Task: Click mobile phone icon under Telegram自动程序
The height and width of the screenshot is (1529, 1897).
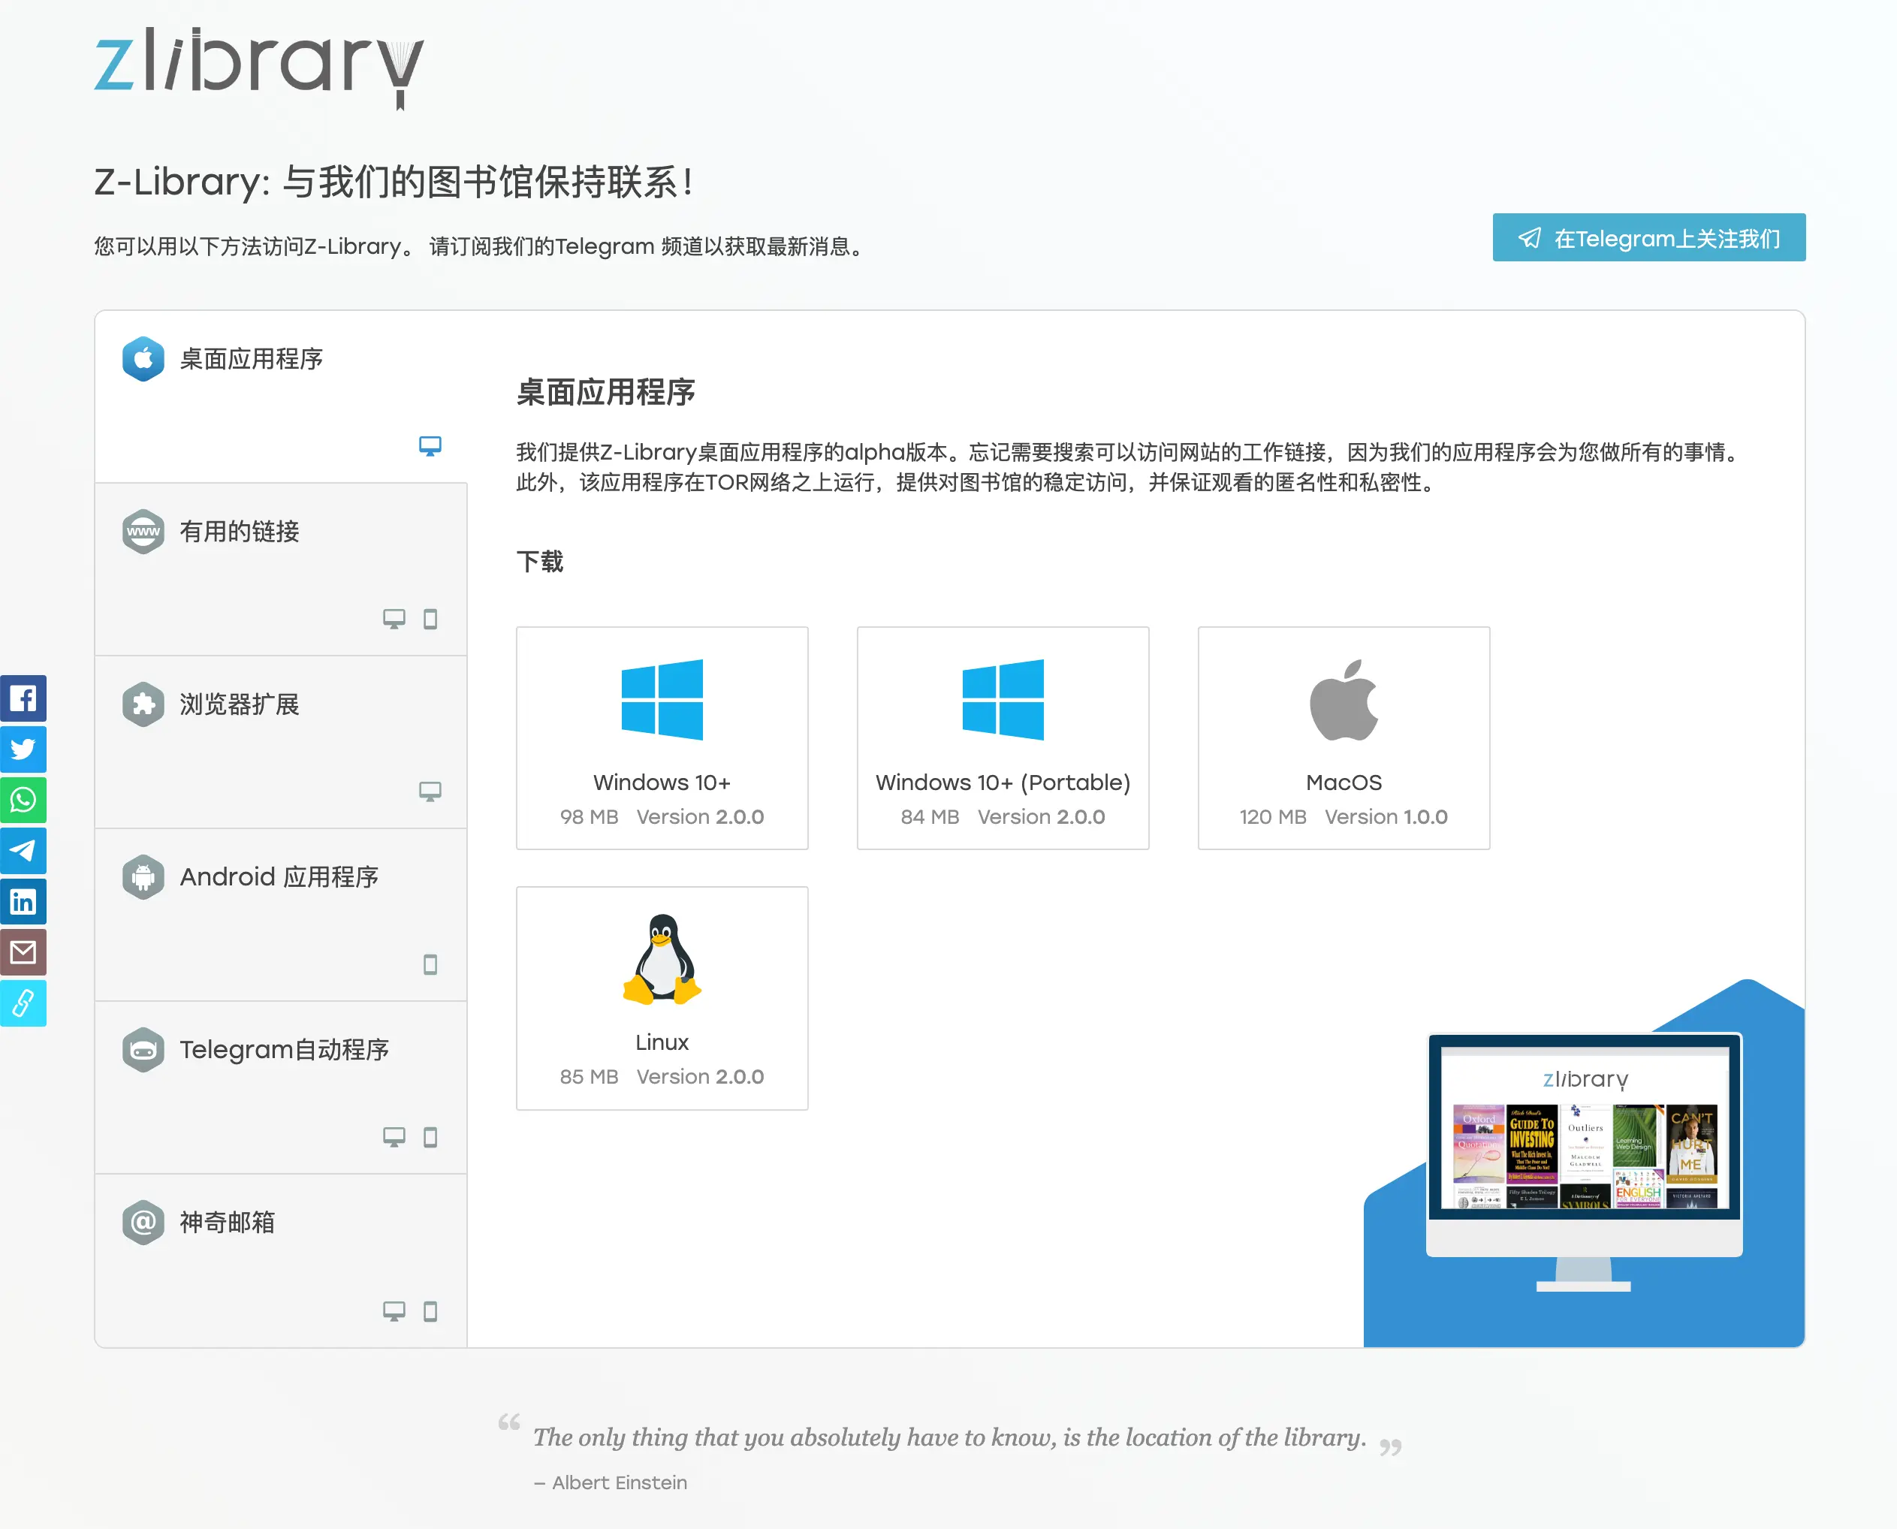Action: coord(430,1136)
